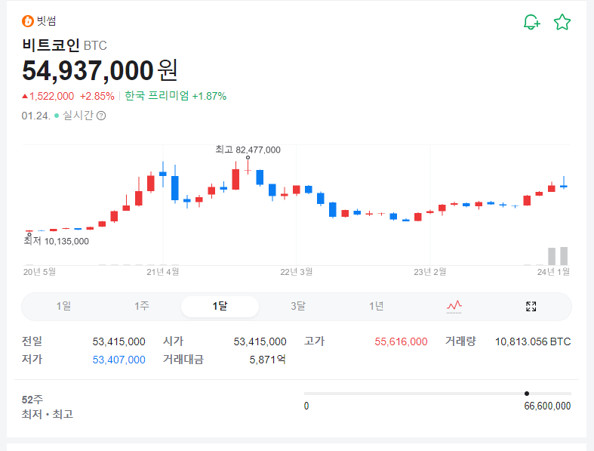
Task: Click the BTC ticker symbol
Action: click(x=95, y=46)
